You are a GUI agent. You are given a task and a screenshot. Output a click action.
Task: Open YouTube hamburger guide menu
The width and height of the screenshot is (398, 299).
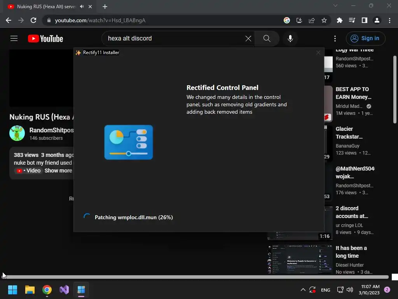(14, 39)
